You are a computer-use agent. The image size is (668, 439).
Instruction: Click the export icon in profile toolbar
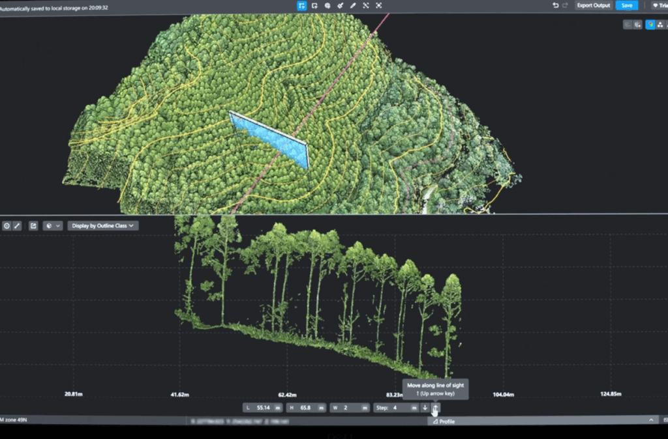coord(33,226)
